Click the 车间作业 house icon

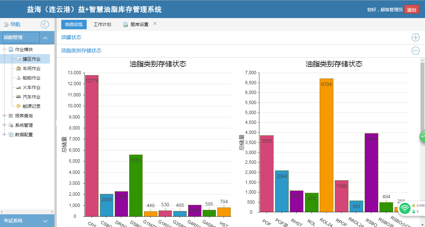19,69
